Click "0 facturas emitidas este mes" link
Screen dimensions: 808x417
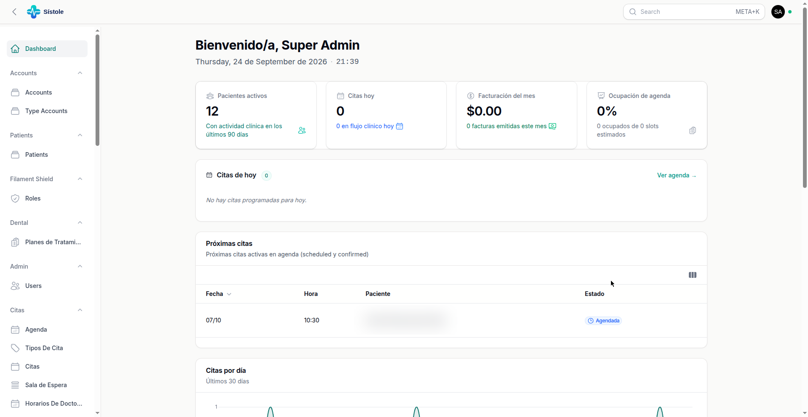point(507,126)
